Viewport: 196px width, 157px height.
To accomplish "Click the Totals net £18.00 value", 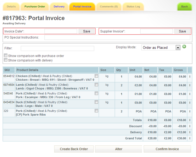I will (x=152, y=120).
